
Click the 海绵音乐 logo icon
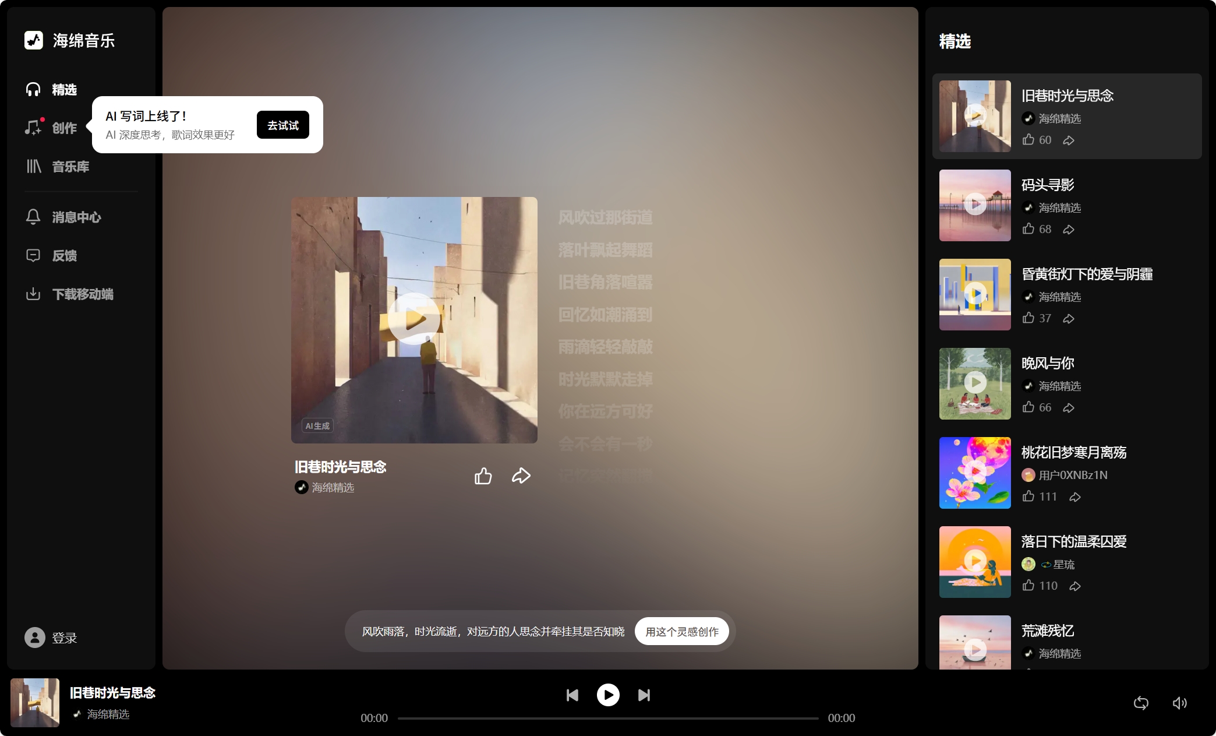click(34, 40)
